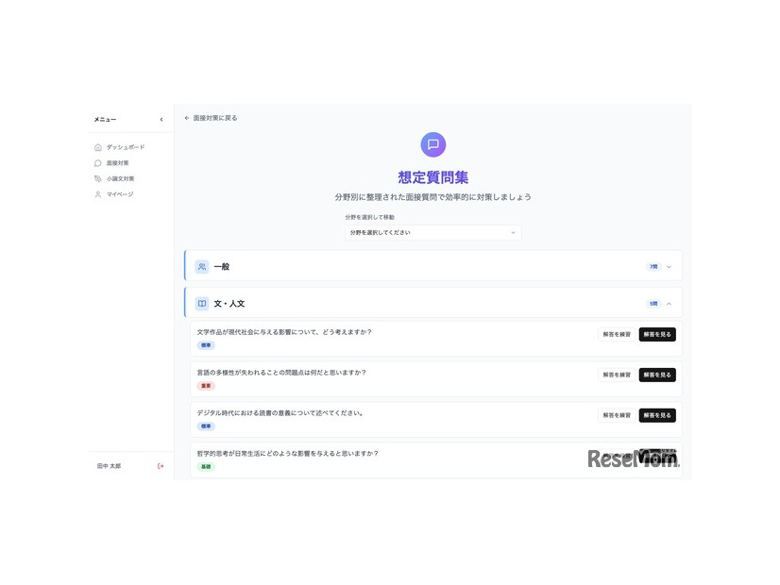Select the question デジタル時代における読書の意義
Screen dimensions: 780x585
[280, 413]
